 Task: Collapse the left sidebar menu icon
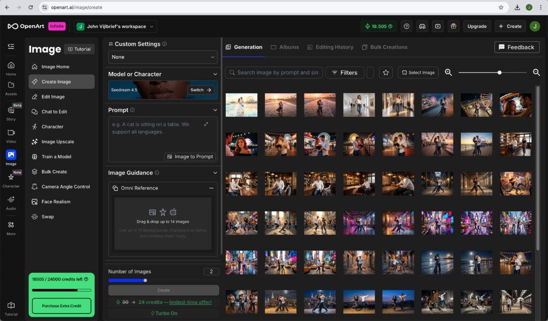click(x=11, y=47)
